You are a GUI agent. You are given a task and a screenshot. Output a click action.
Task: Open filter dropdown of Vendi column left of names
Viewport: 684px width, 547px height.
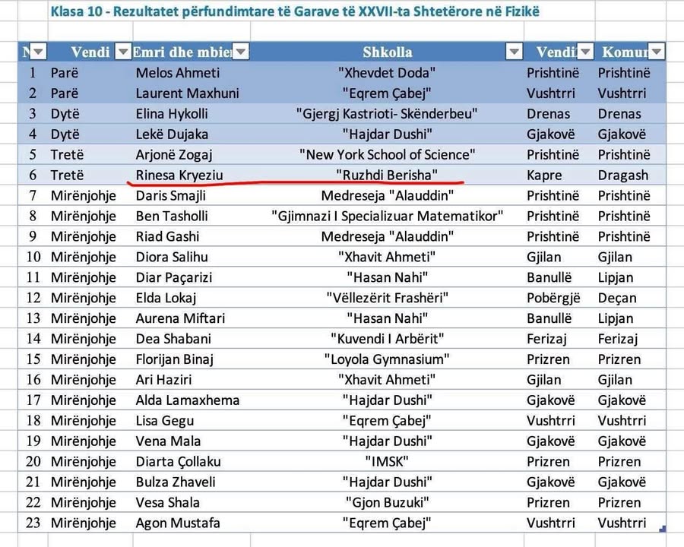122,52
